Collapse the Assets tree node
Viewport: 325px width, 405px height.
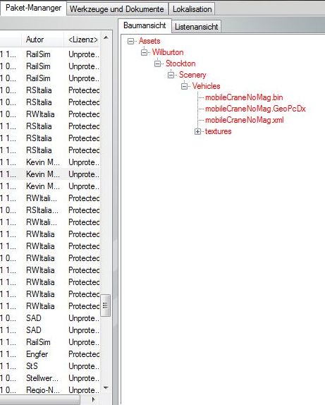coord(131,41)
